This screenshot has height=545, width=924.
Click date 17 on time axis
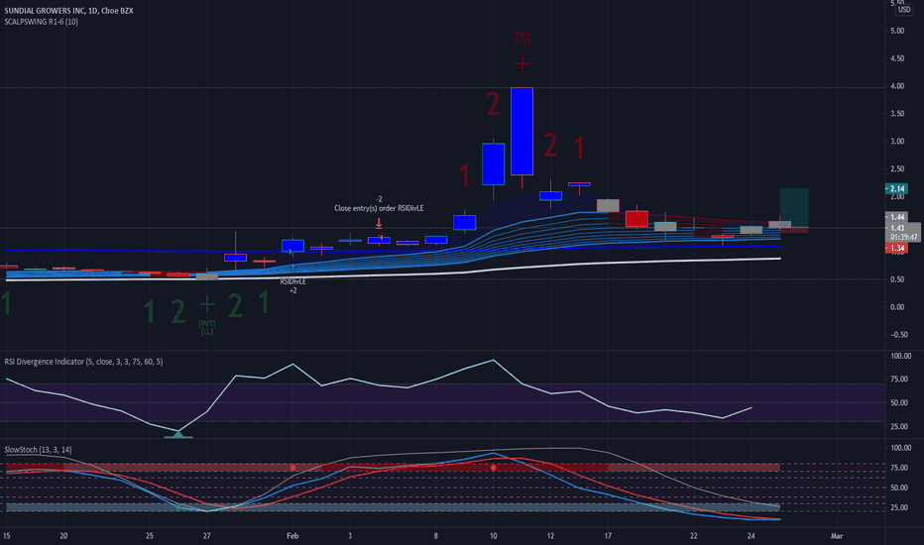tap(608, 535)
